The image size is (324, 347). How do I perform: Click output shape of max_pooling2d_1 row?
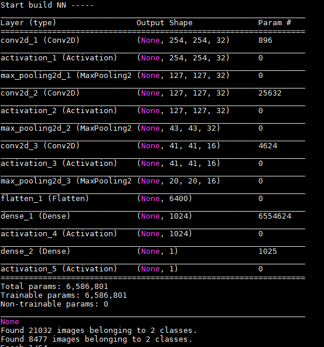click(183, 76)
